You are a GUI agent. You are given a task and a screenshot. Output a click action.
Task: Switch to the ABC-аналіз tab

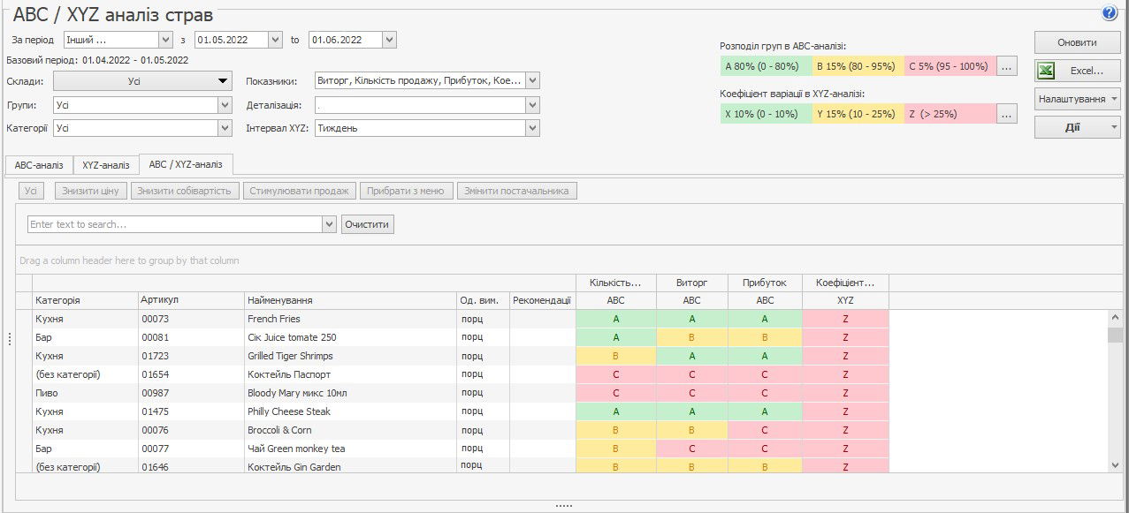tap(39, 165)
